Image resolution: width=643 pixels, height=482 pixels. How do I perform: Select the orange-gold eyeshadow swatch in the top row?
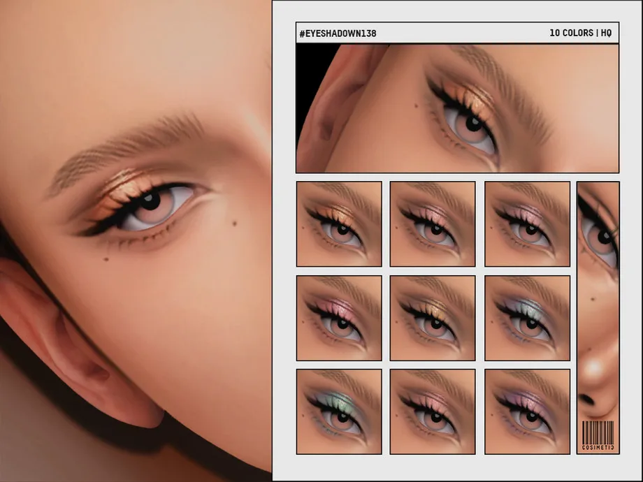click(x=339, y=224)
